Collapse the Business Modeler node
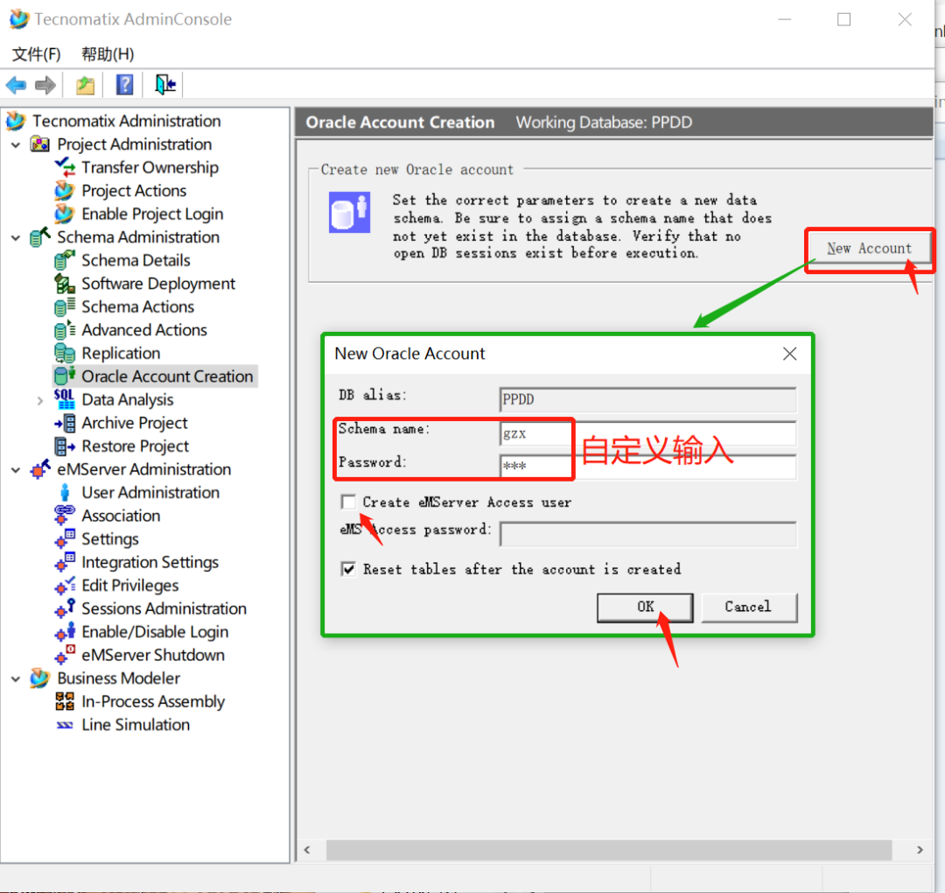Screen dimensions: 945x893 click(17, 679)
